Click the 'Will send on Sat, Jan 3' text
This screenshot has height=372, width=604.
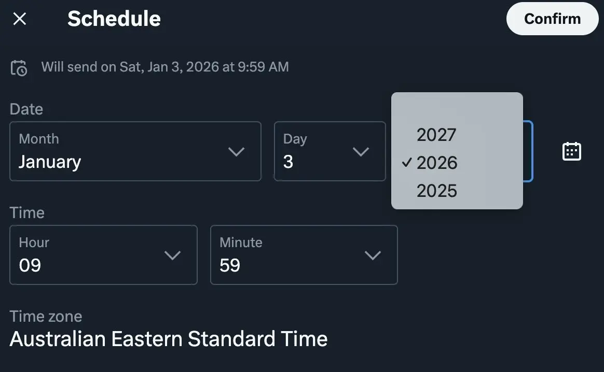pos(165,67)
